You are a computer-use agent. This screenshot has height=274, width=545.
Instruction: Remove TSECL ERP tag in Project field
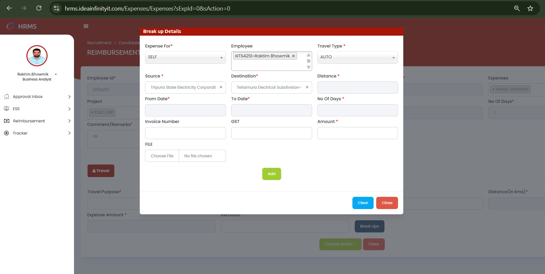pos(92,112)
